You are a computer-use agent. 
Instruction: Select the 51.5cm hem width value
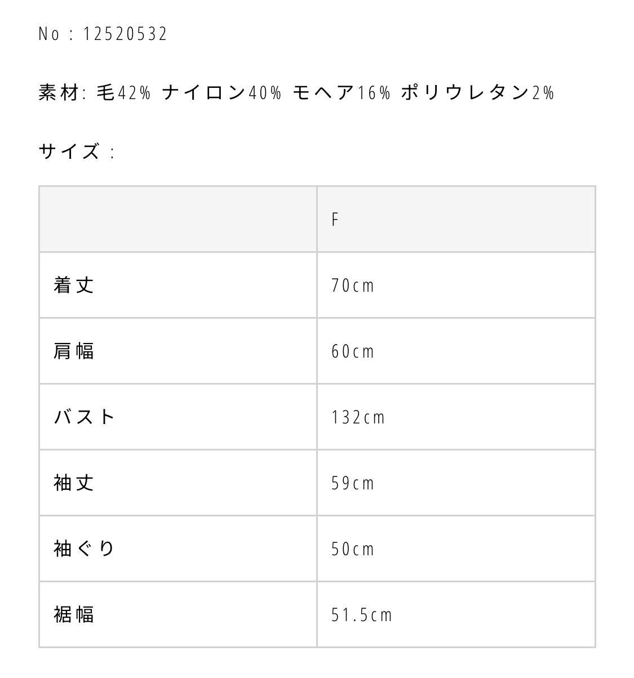(362, 615)
